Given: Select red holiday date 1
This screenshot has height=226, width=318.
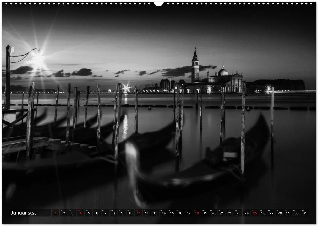Looking at the screenshot, I should (x=55, y=213).
